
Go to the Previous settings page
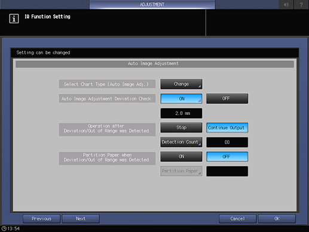(x=41, y=219)
